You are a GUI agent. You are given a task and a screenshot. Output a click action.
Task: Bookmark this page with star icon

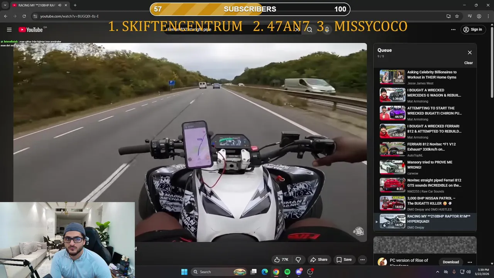point(457,16)
